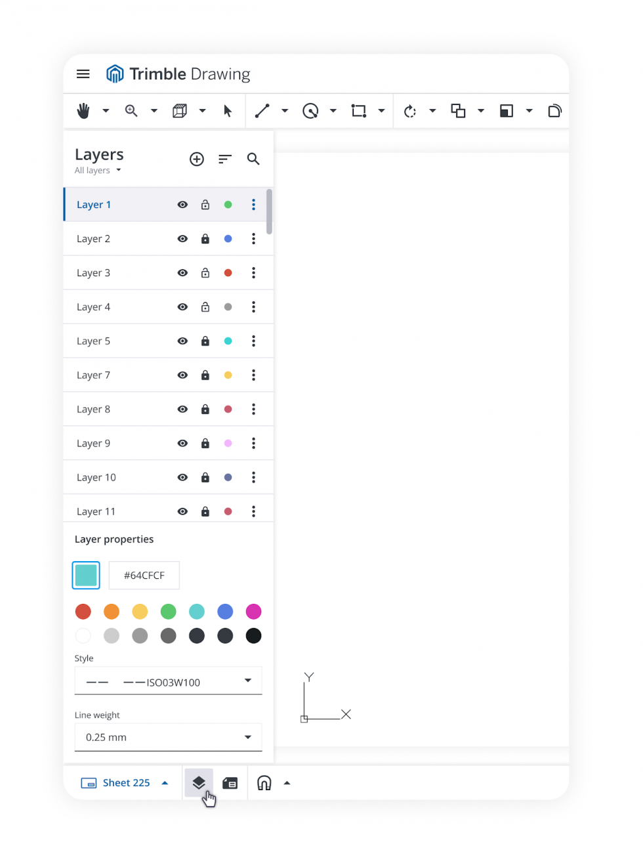Click the hex color input field
Viewport: 643px width, 863px height.
point(144,576)
